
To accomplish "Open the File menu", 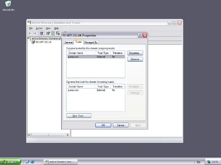I will pyautogui.click(x=31, y=28).
